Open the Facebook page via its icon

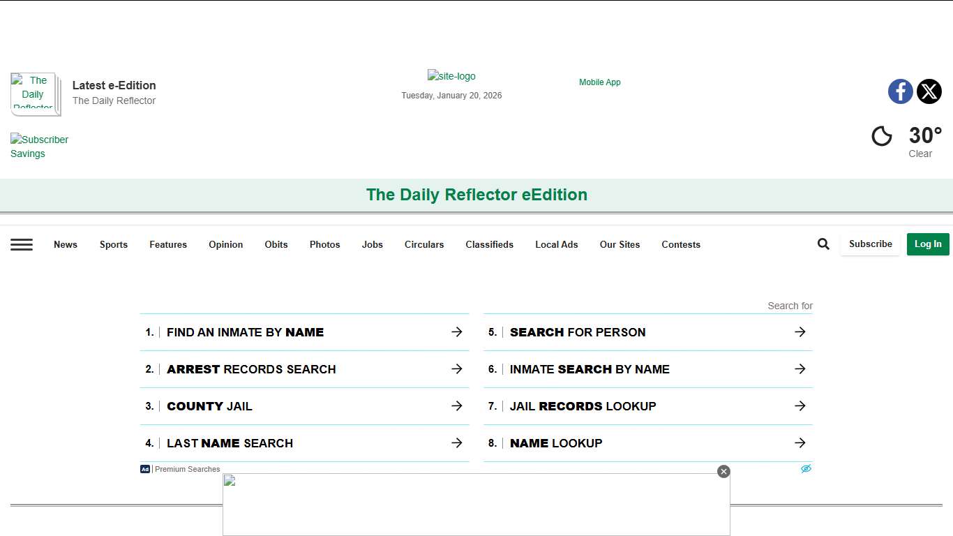900,91
